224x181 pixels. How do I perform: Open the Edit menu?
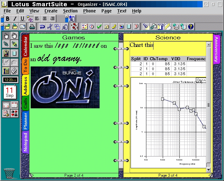tap(20, 11)
